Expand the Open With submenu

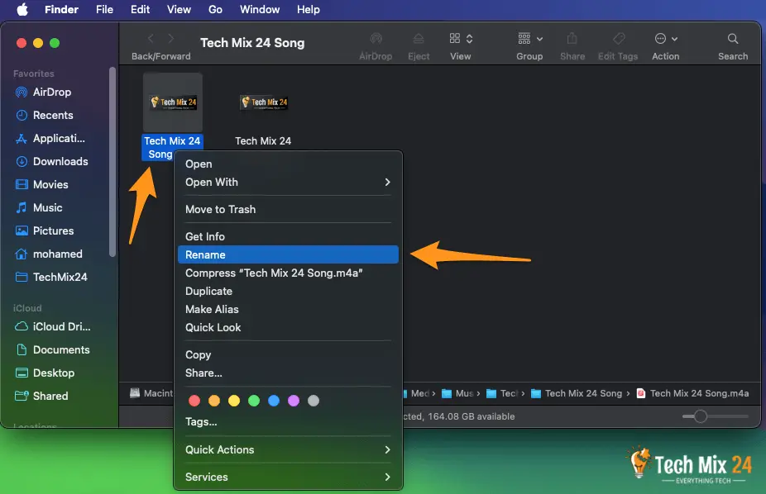pyautogui.click(x=288, y=183)
